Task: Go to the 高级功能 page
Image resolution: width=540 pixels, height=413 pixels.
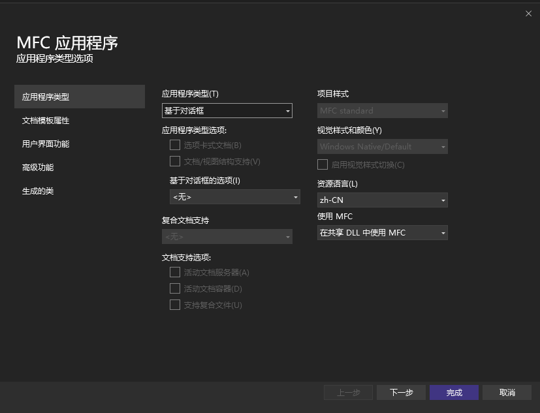Action: click(80, 167)
